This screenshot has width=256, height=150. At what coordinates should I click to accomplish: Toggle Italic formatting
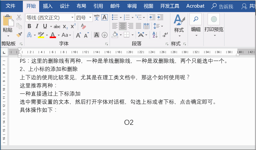[x=37, y=26]
